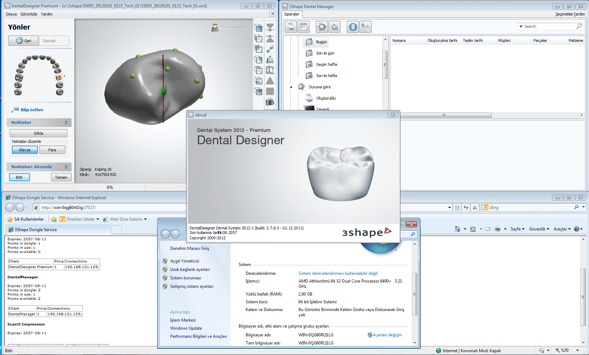589x355 pixels.
Task: Click the Geri button
Action: [x=24, y=41]
